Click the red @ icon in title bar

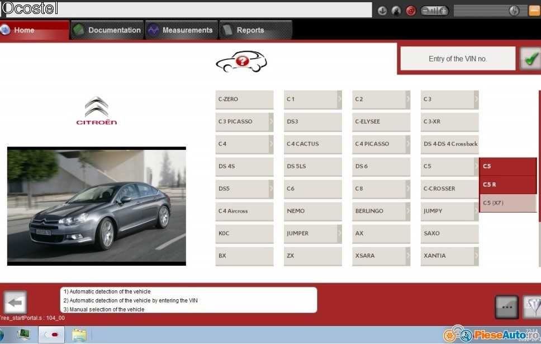click(411, 11)
